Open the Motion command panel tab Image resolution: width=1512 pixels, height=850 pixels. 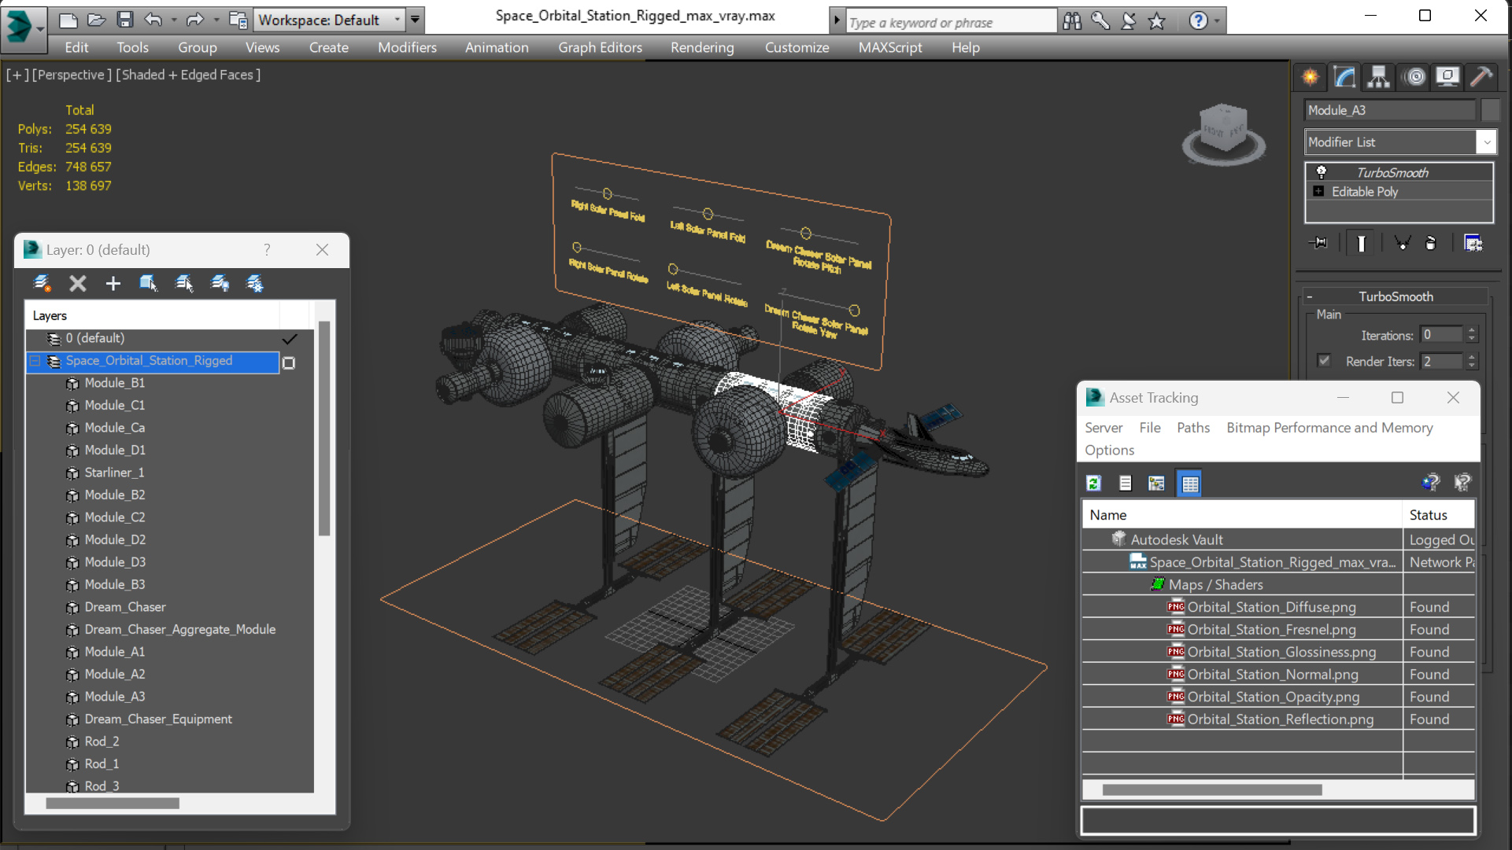[x=1414, y=77]
